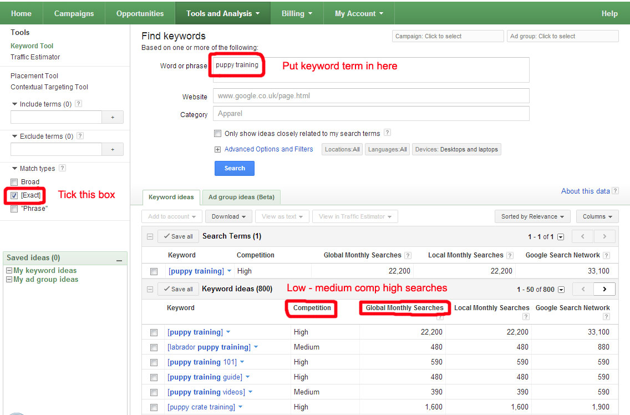The image size is (630, 415).
Task: Open Contextual Targeting Tool link
Action: [x=49, y=87]
